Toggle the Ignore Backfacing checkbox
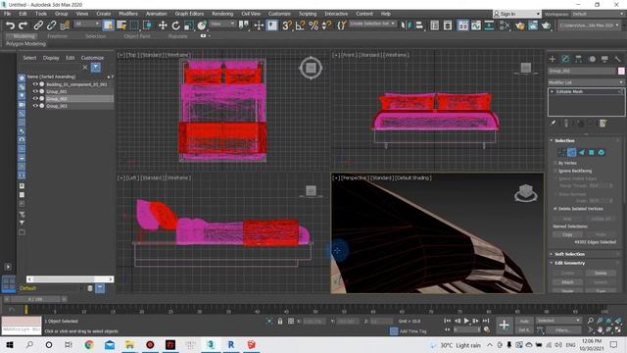Viewport: 627px width, 353px height. tap(555, 171)
